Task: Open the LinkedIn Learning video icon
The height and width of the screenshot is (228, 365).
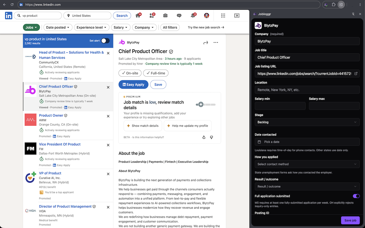Action: click(237, 16)
